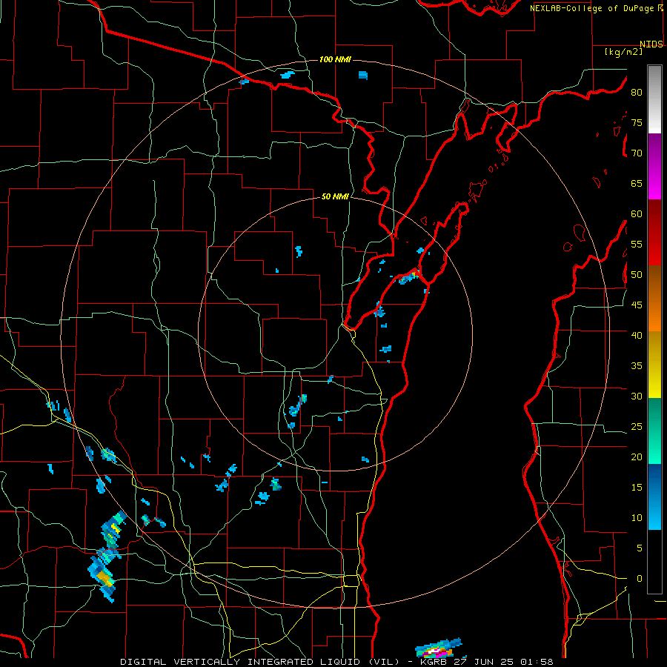Image resolution: width=667 pixels, height=667 pixels.
Task: Pick the blue segment of the color scale
Action: pos(654,497)
